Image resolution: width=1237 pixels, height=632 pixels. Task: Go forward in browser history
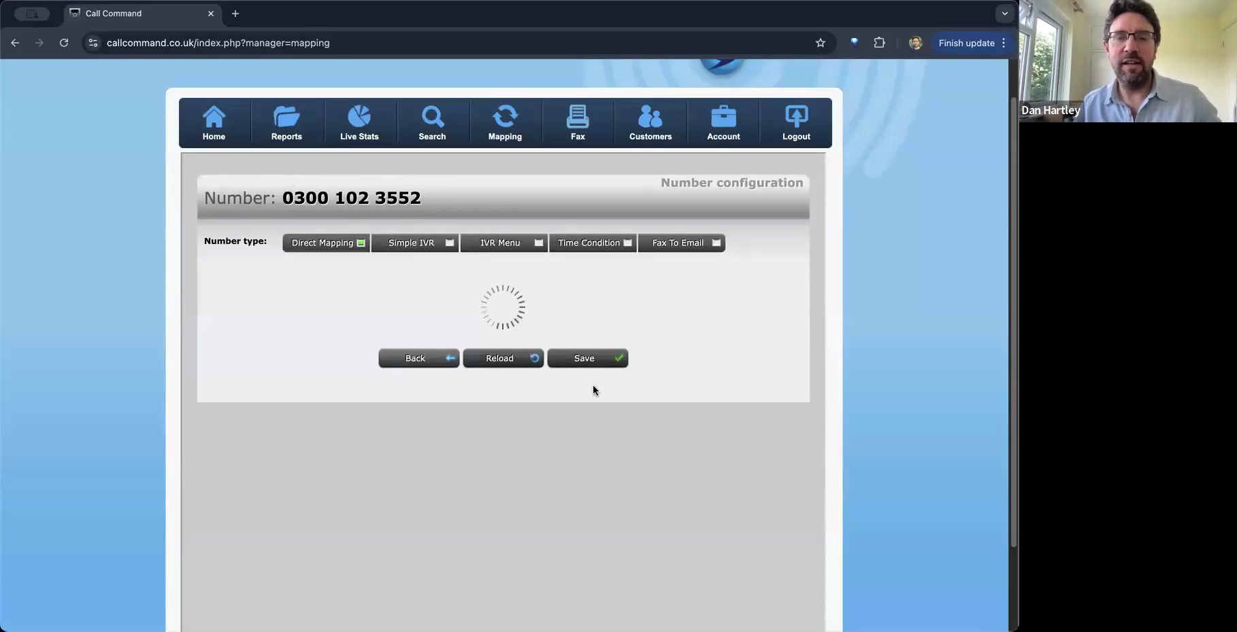[39, 43]
